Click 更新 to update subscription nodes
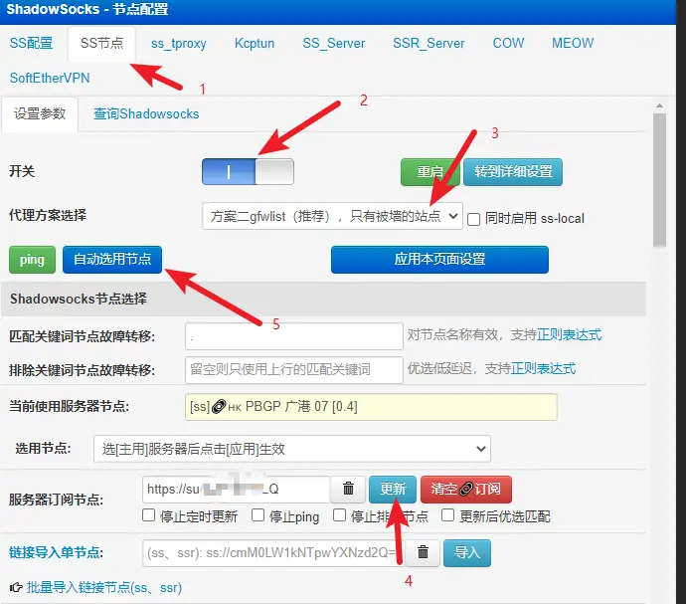This screenshot has width=686, height=604. click(393, 489)
